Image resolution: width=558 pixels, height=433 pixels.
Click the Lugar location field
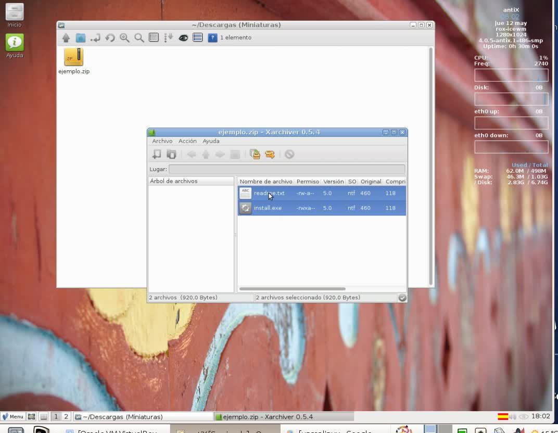(x=286, y=169)
